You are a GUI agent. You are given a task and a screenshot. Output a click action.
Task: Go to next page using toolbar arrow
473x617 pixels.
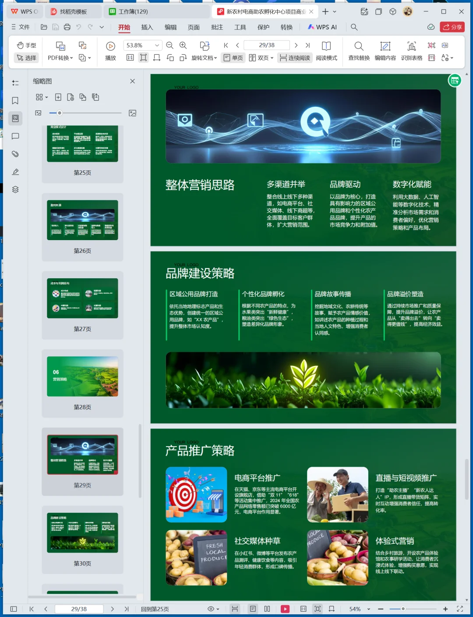point(296,45)
